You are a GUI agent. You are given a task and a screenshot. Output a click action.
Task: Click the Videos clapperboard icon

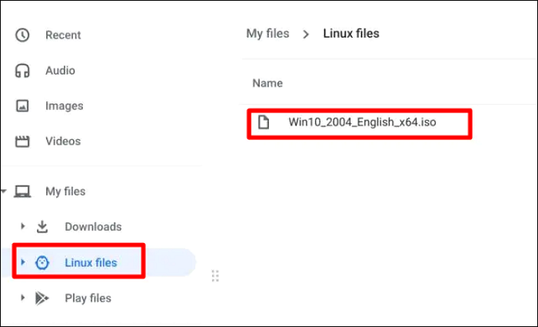click(x=22, y=142)
